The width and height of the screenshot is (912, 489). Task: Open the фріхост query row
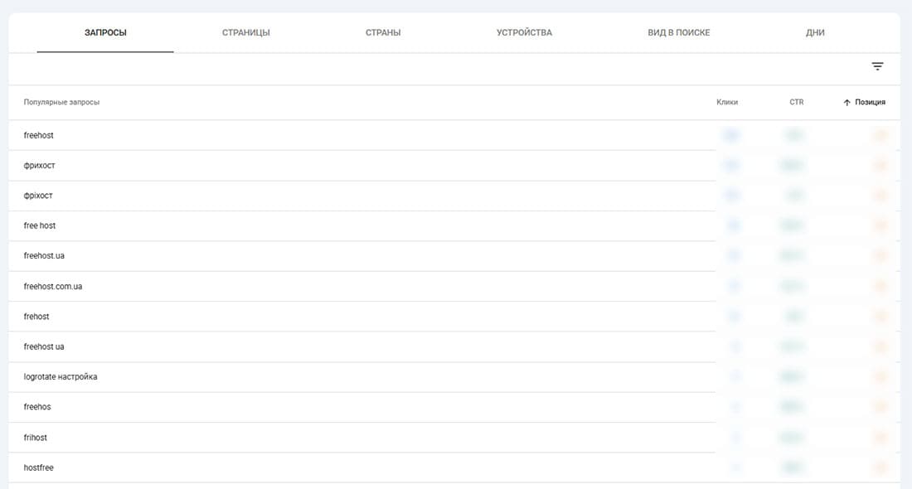pyautogui.click(x=454, y=196)
